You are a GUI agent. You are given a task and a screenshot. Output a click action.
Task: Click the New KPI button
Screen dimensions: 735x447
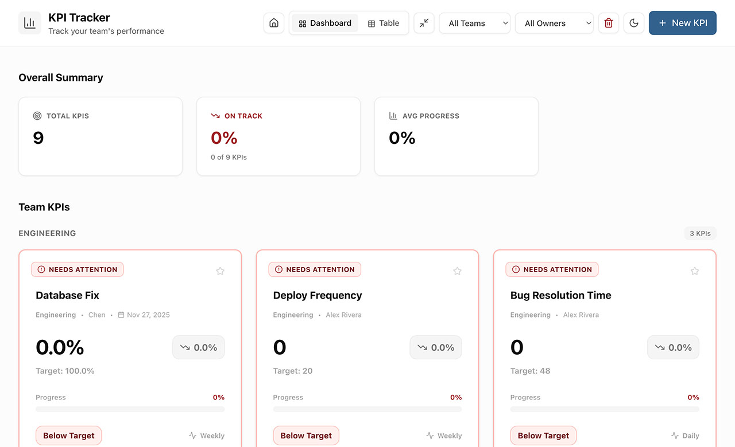(682, 23)
